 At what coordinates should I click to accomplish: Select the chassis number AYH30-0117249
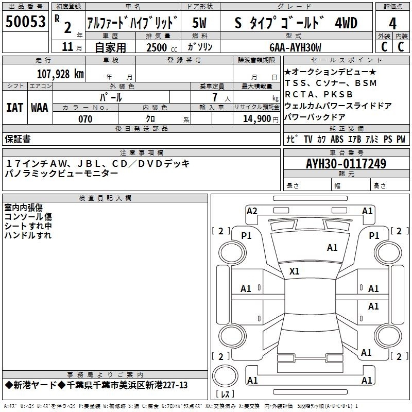point(346,164)
